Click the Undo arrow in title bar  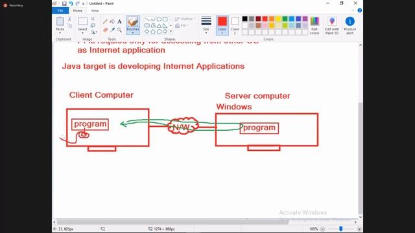[x=71, y=3]
